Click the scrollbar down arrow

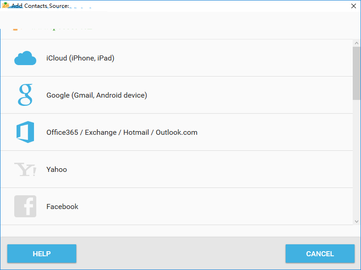pos(356,221)
